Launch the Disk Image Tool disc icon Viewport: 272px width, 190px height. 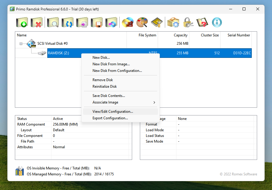coord(127,22)
